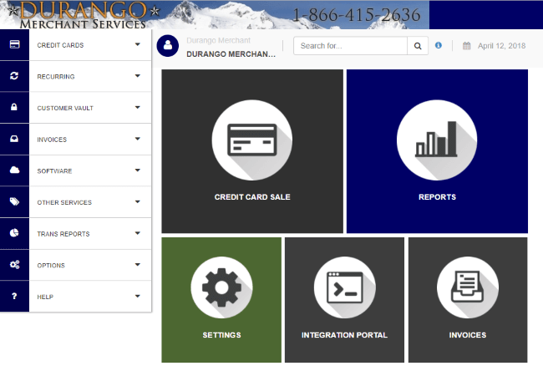543x366 pixels.
Task: Focus the Search for... input field
Action: coord(350,46)
